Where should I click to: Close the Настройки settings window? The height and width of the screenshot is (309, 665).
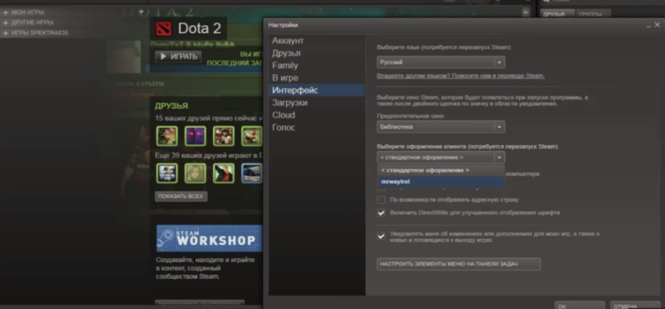[657, 25]
